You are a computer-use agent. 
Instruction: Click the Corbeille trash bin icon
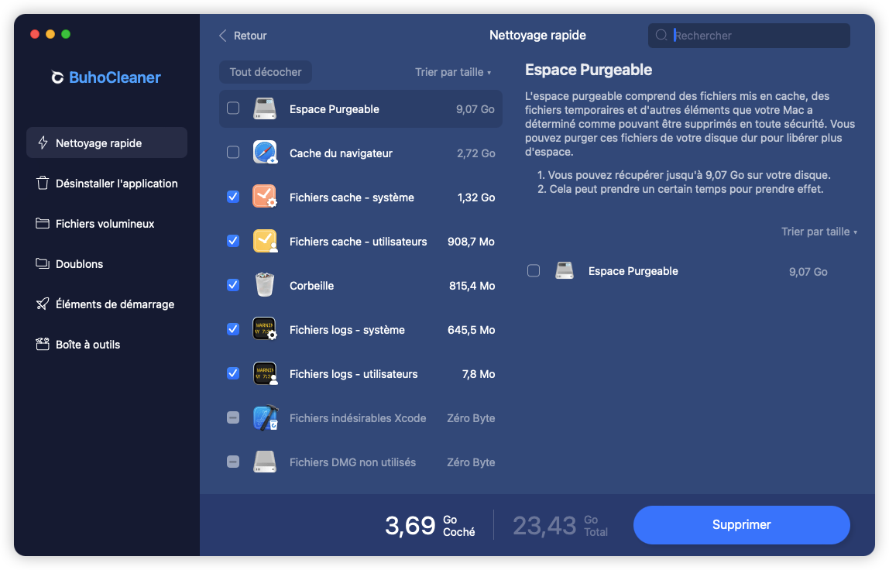(265, 285)
